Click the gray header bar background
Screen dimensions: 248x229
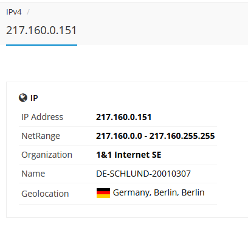pyautogui.click(x=162, y=23)
